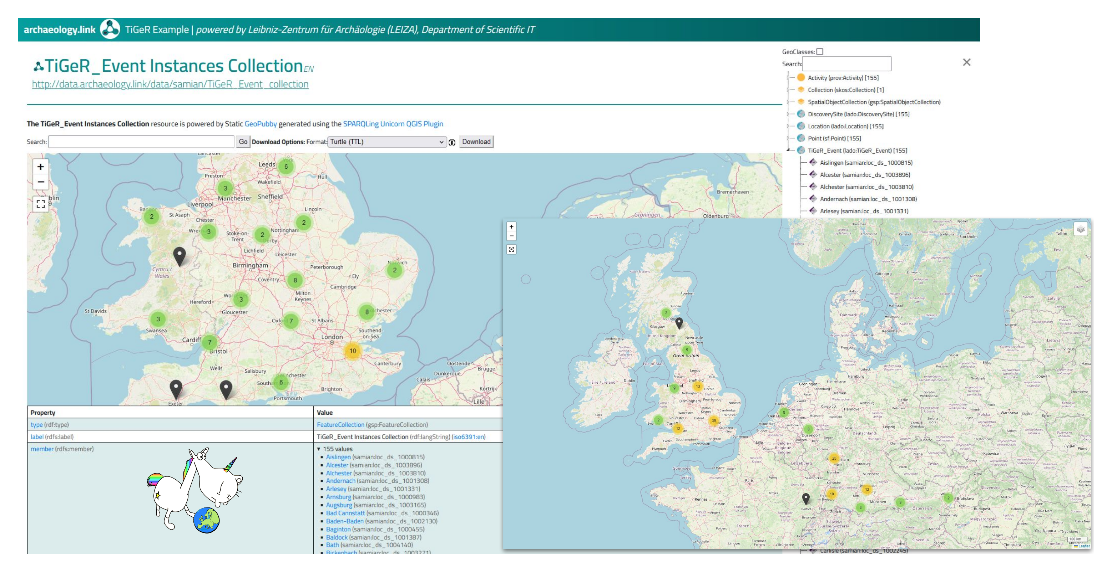
Task: Click the archaeology.link logo icon in header
Action: pos(110,29)
